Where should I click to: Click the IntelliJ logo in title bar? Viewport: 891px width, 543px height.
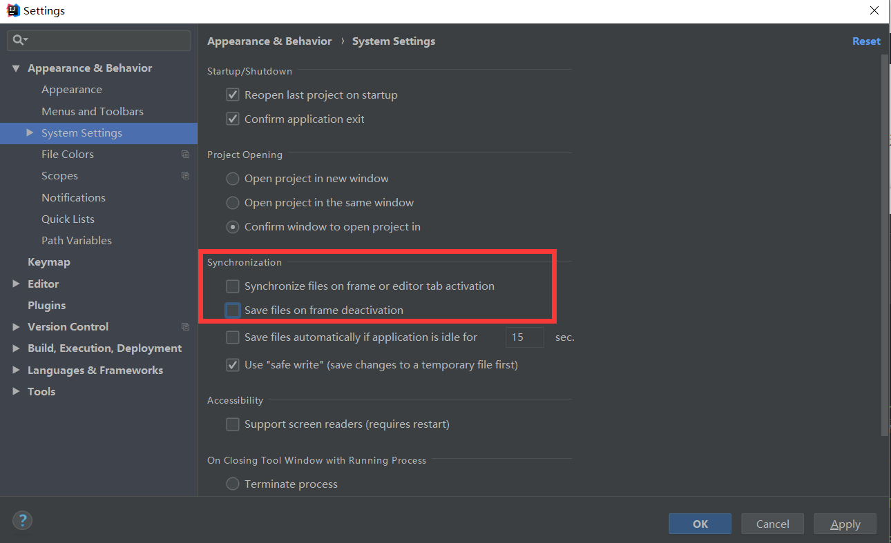tap(12, 11)
